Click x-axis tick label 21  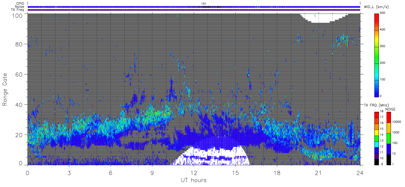point(318,173)
